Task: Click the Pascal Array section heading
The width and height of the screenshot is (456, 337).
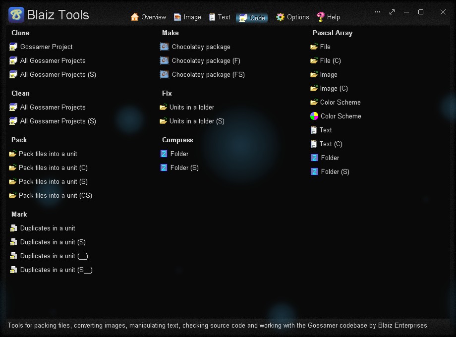Action: point(333,33)
